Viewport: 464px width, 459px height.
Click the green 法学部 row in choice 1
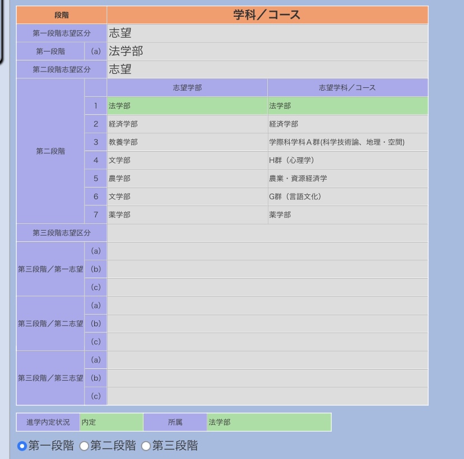(187, 106)
